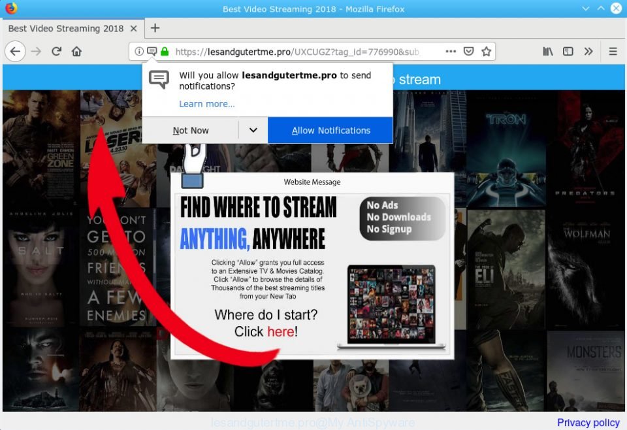627x430 pixels.
Task: Open page actions three-dots menu
Action: pyautogui.click(x=451, y=51)
